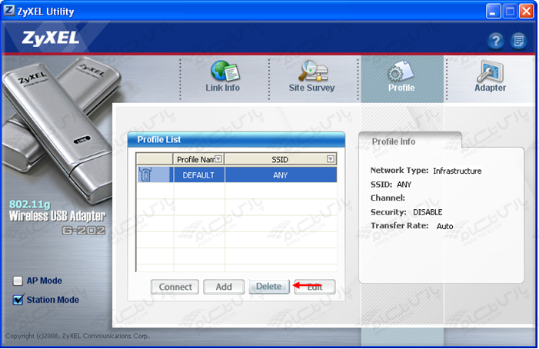
Task: Click the Edit profile button
Action: click(x=315, y=287)
